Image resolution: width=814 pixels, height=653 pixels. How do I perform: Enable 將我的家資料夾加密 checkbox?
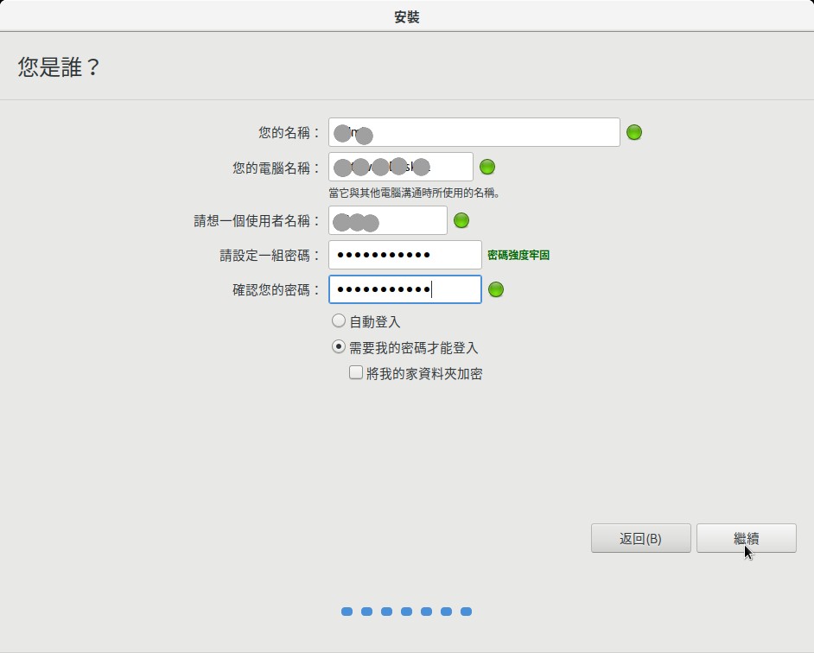tap(355, 373)
